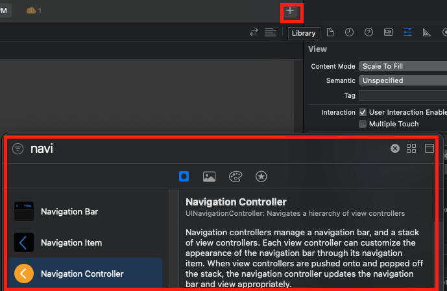The image size is (447, 291).
Task: Select Navigation Controller in the library list
Action: pos(85,274)
